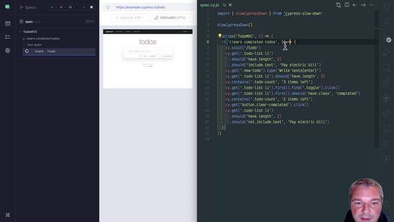Click the circled play icon in activity bar
The height and width of the screenshot is (222, 394).
pyautogui.click(x=386, y=159)
